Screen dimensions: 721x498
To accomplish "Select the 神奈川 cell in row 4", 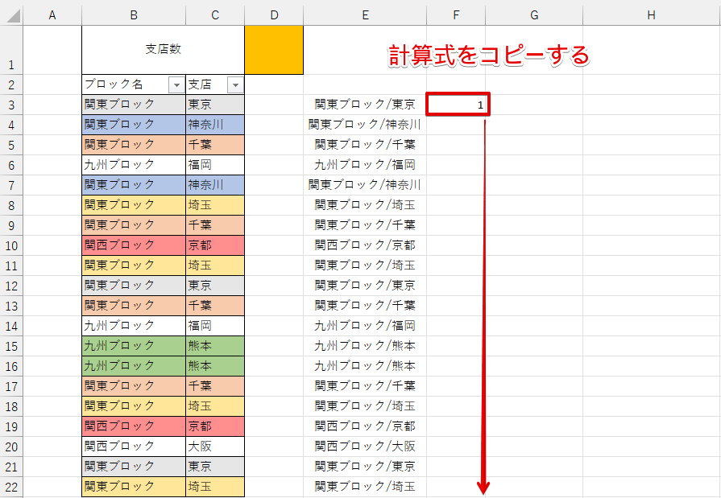I will [x=215, y=125].
